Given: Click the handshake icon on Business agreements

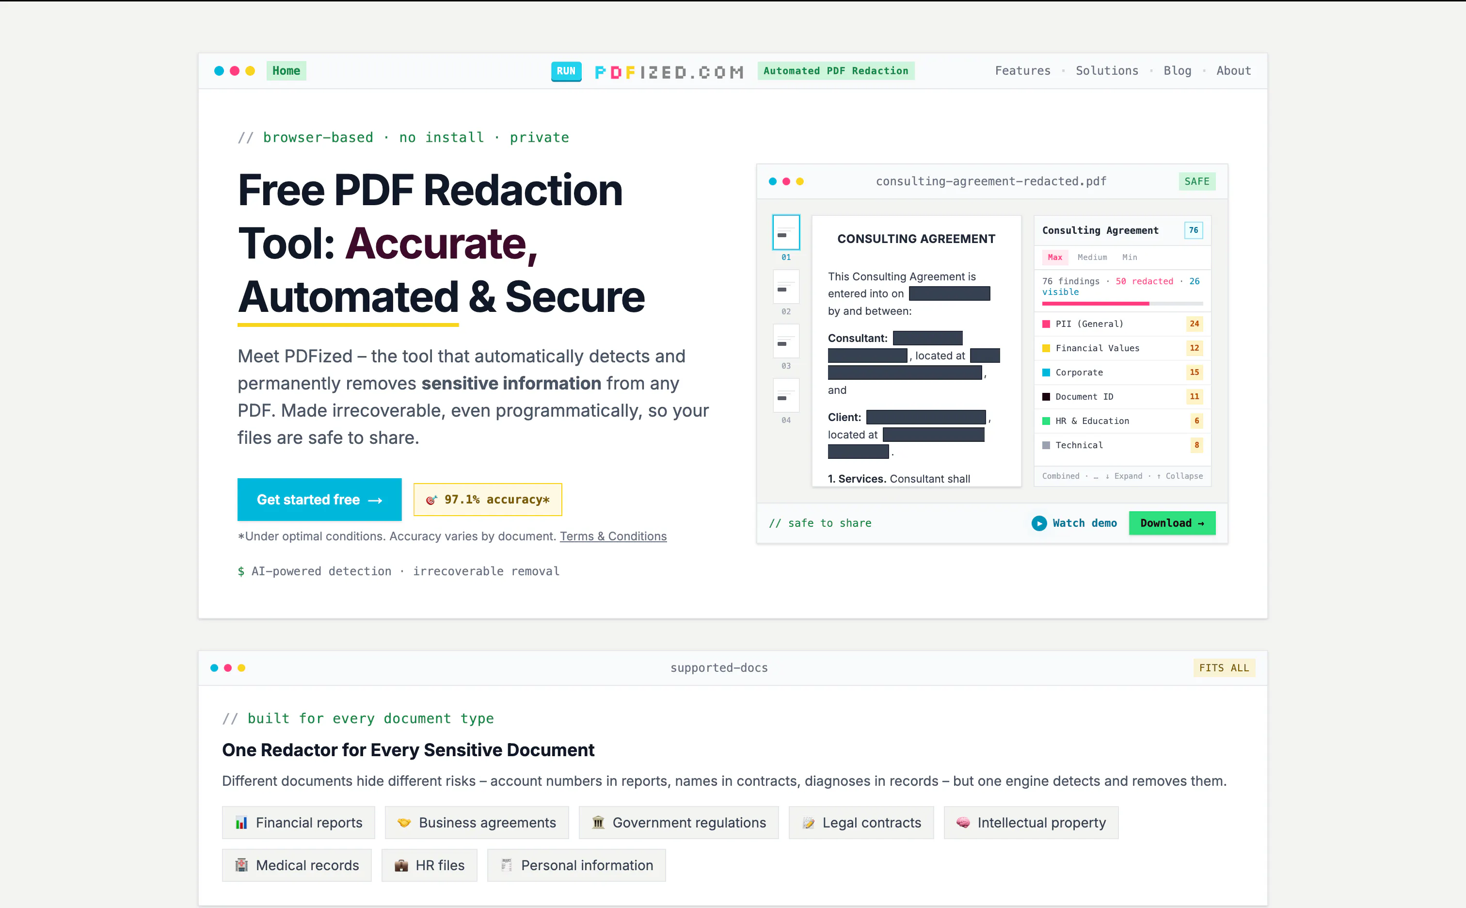Looking at the screenshot, I should (x=404, y=823).
